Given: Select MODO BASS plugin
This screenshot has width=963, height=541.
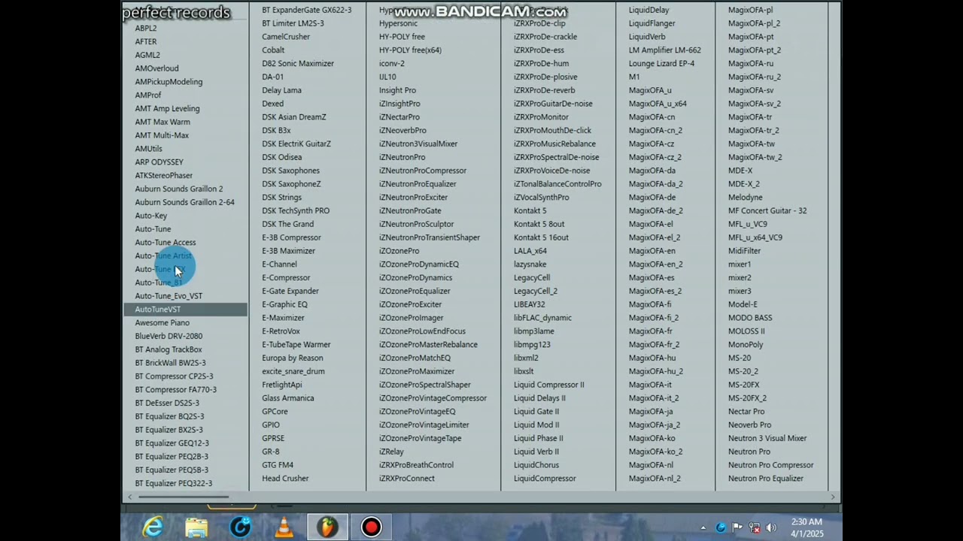Looking at the screenshot, I should pyautogui.click(x=750, y=318).
